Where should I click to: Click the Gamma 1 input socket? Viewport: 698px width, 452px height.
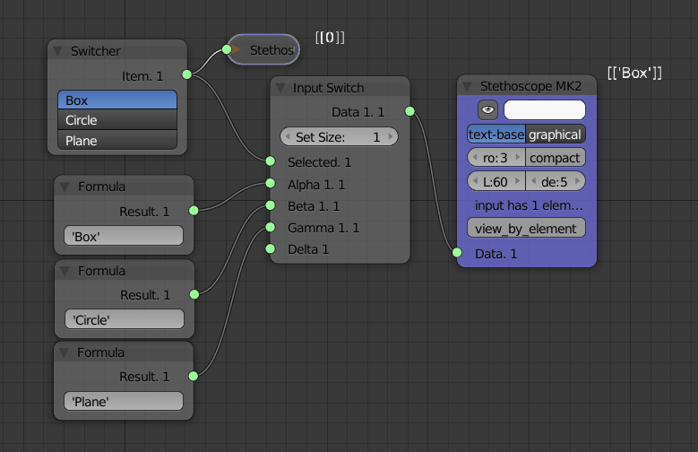(x=271, y=227)
